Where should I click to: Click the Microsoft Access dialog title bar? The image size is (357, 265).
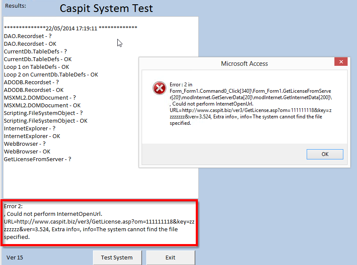click(x=237, y=63)
